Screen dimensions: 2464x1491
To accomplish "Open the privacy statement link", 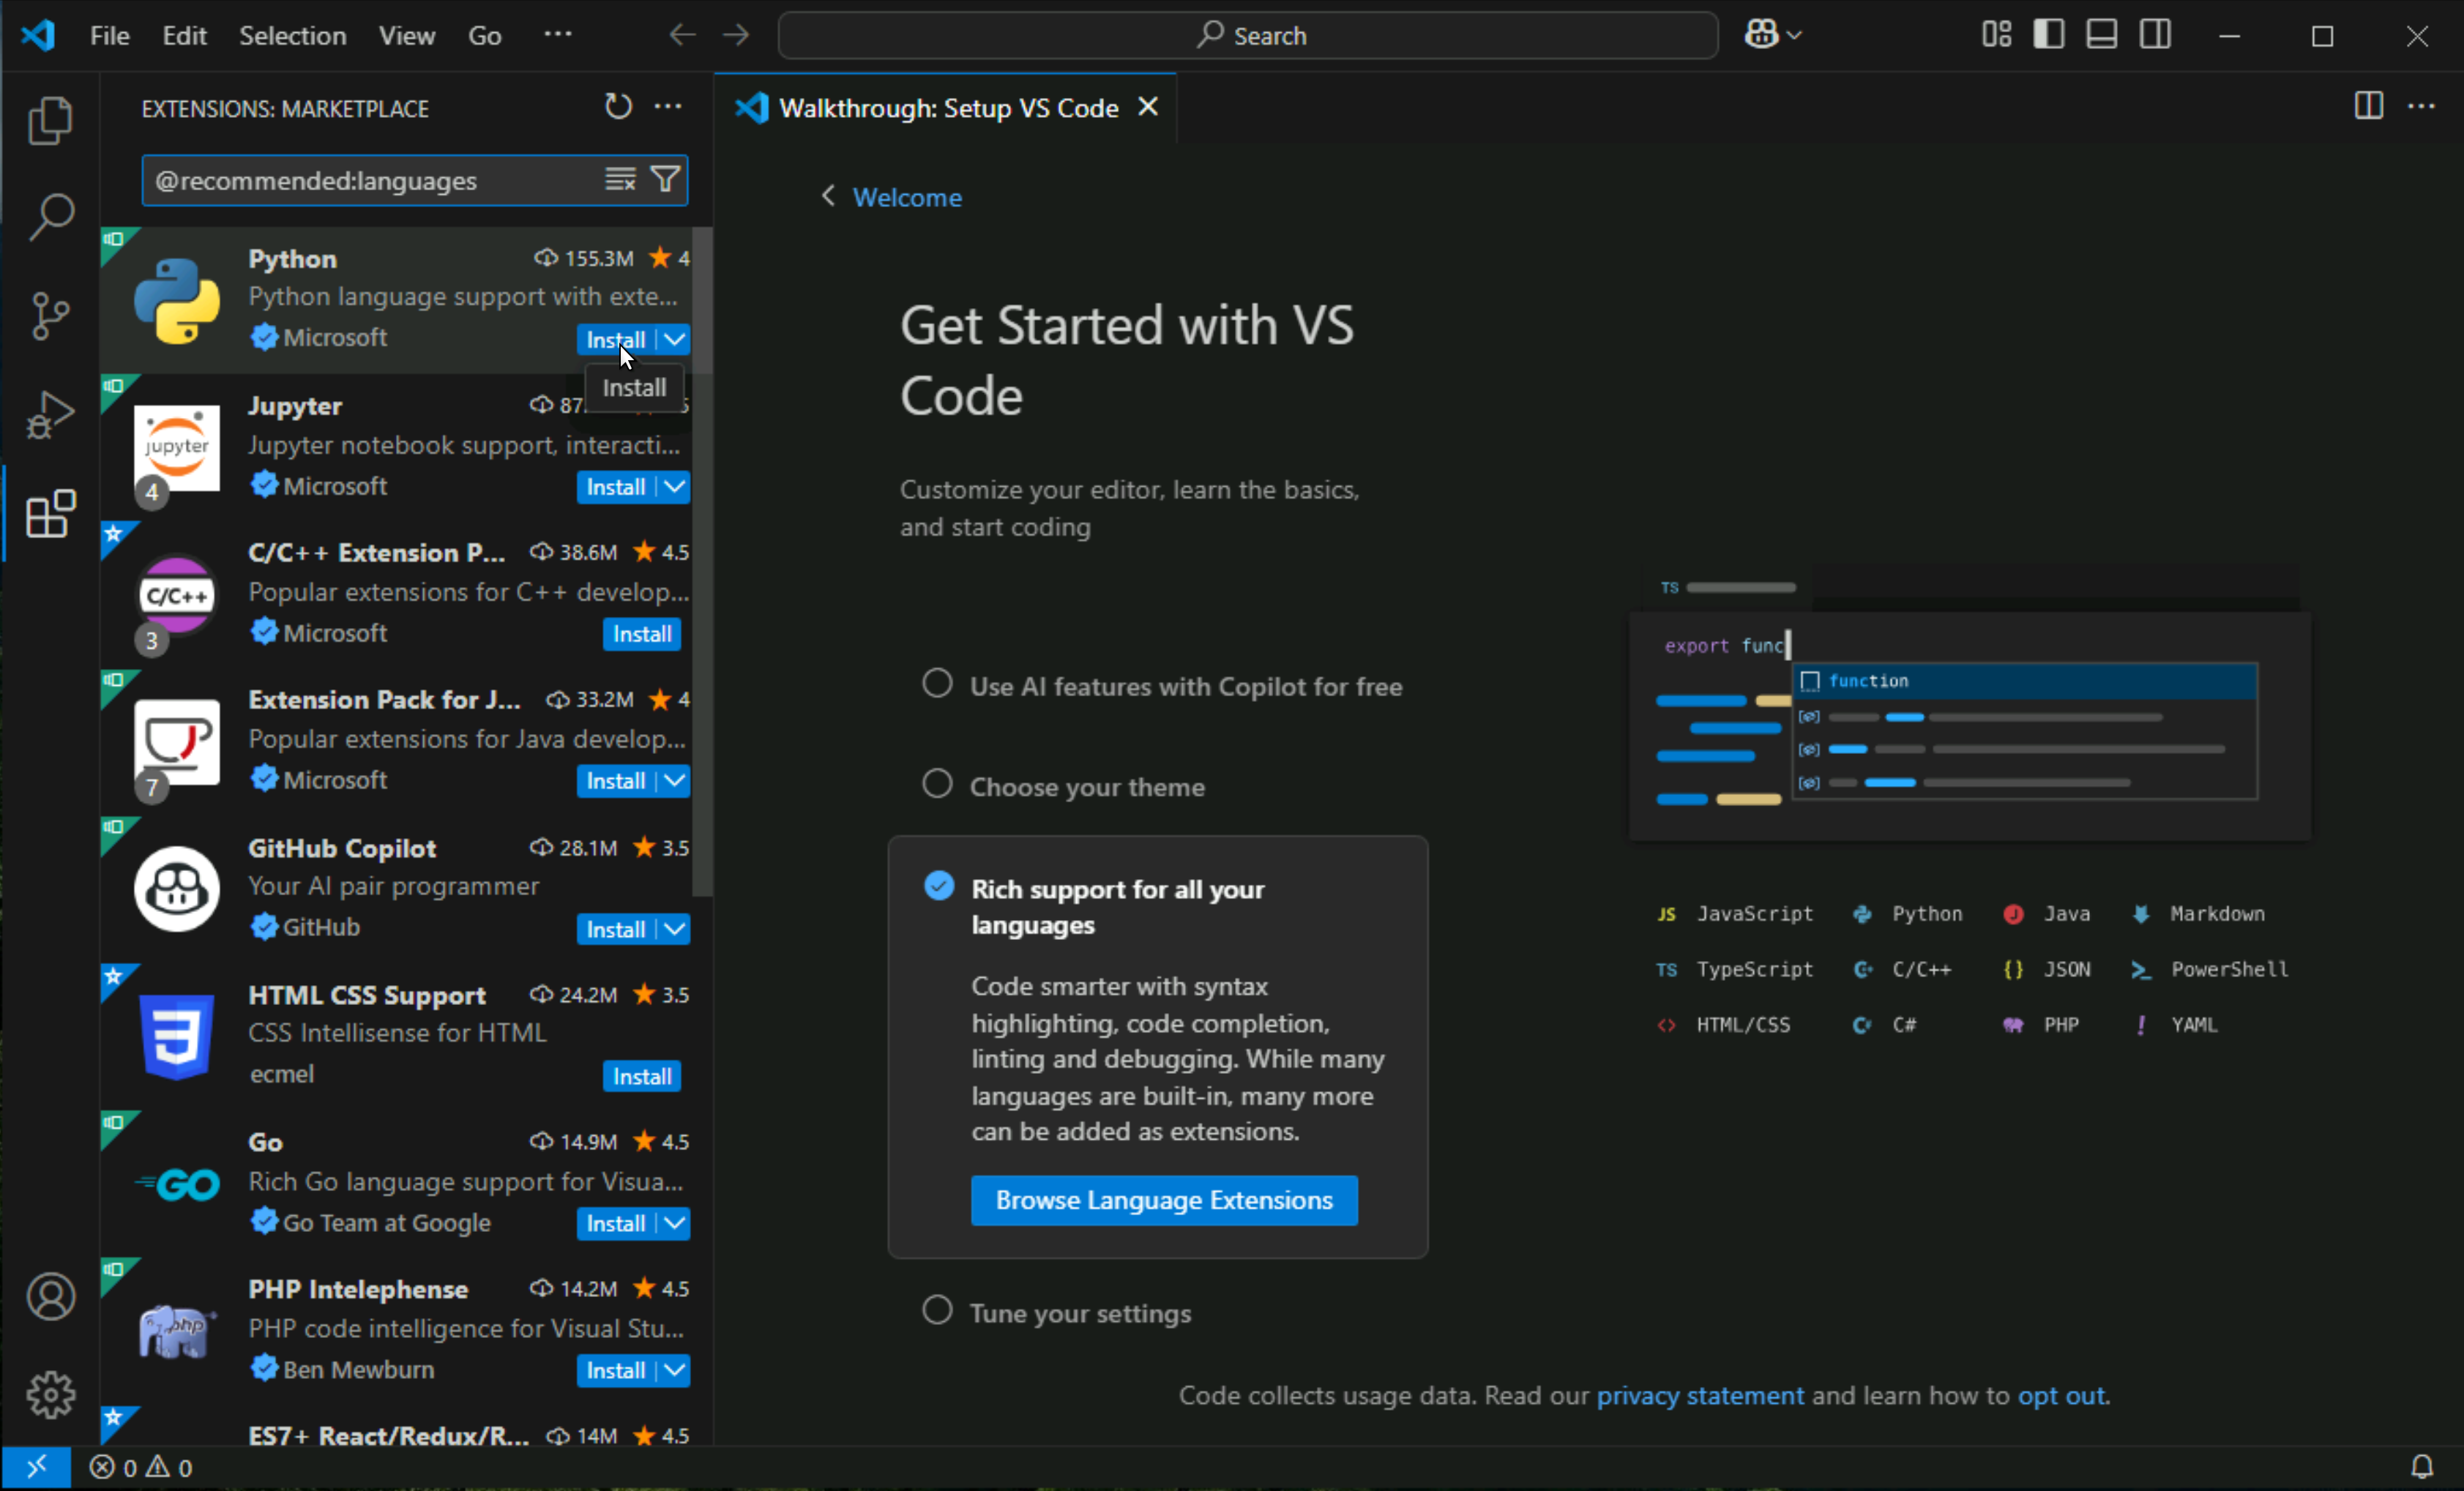I will click(x=1699, y=1395).
